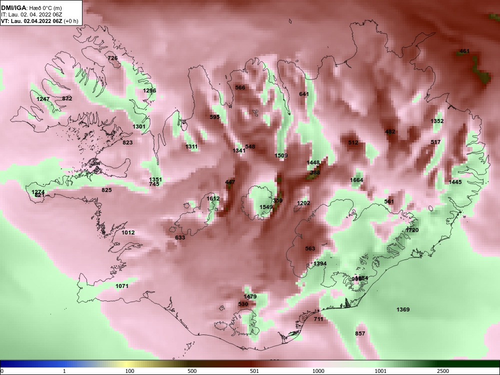This screenshot has width=500, height=375.
Task: Click the 1509 height value
Action: pyautogui.click(x=281, y=155)
